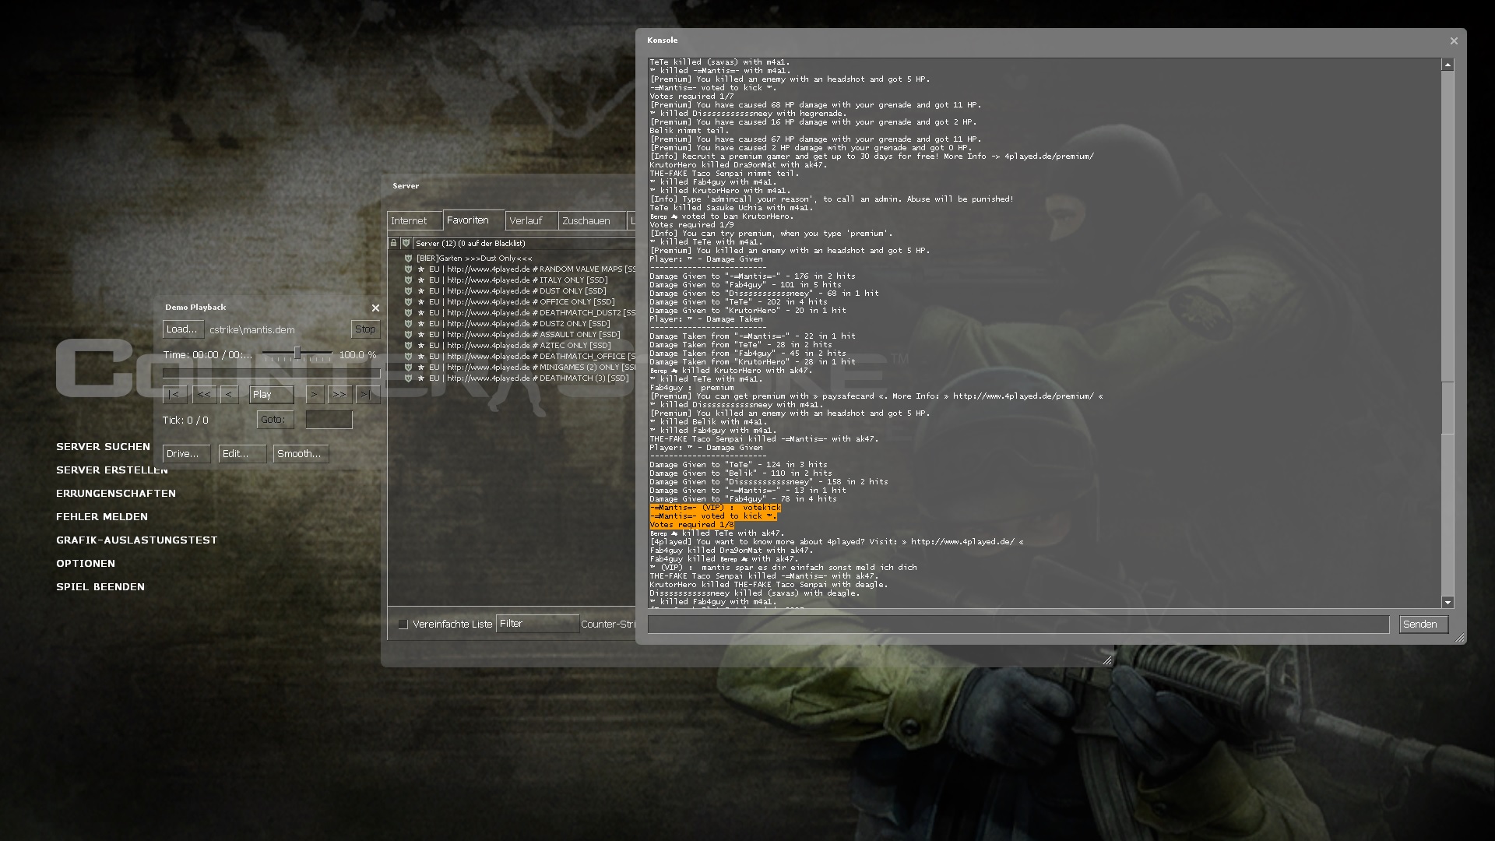
Task: Click the Server window resize grip
Action: click(1107, 660)
